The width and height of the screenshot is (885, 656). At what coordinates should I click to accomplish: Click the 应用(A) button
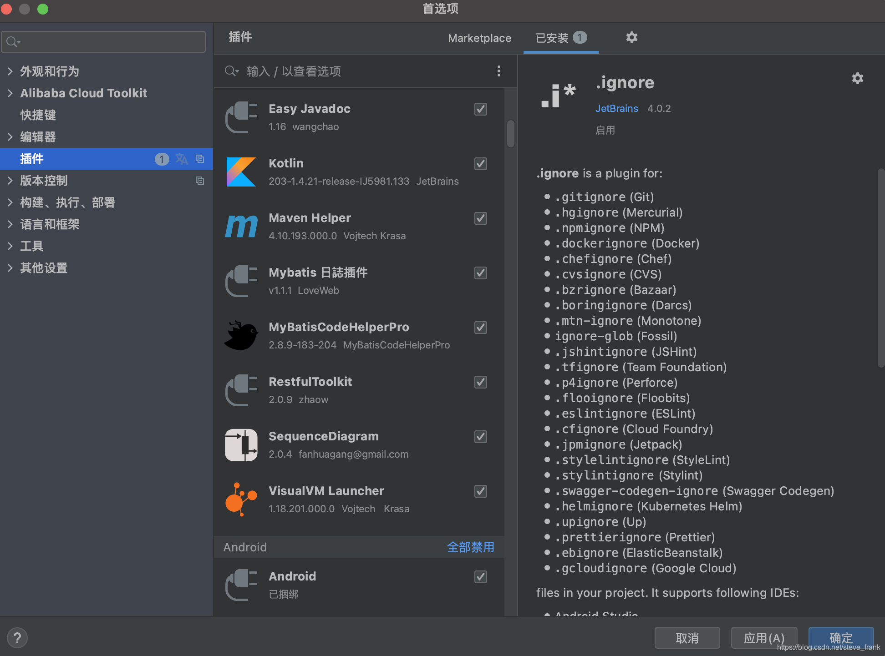click(764, 638)
